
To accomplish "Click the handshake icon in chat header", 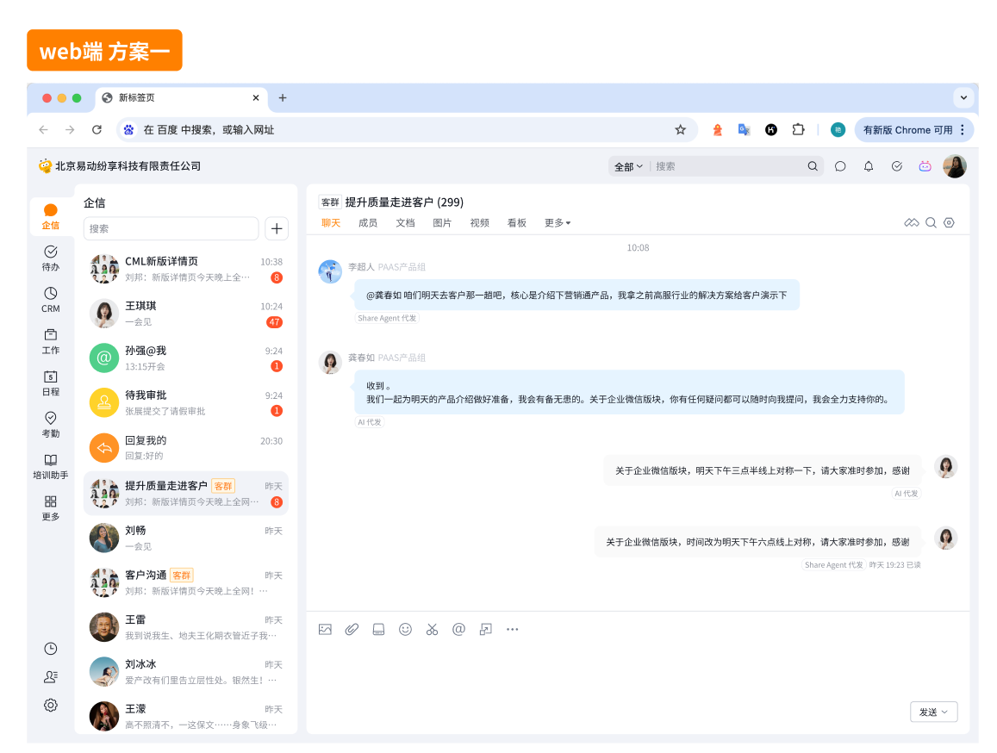I will click(912, 222).
